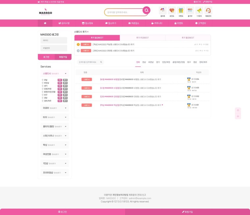This screenshot has height=215, width=250.
Task: Expand the 왁싱 services section
Action: tap(55, 145)
